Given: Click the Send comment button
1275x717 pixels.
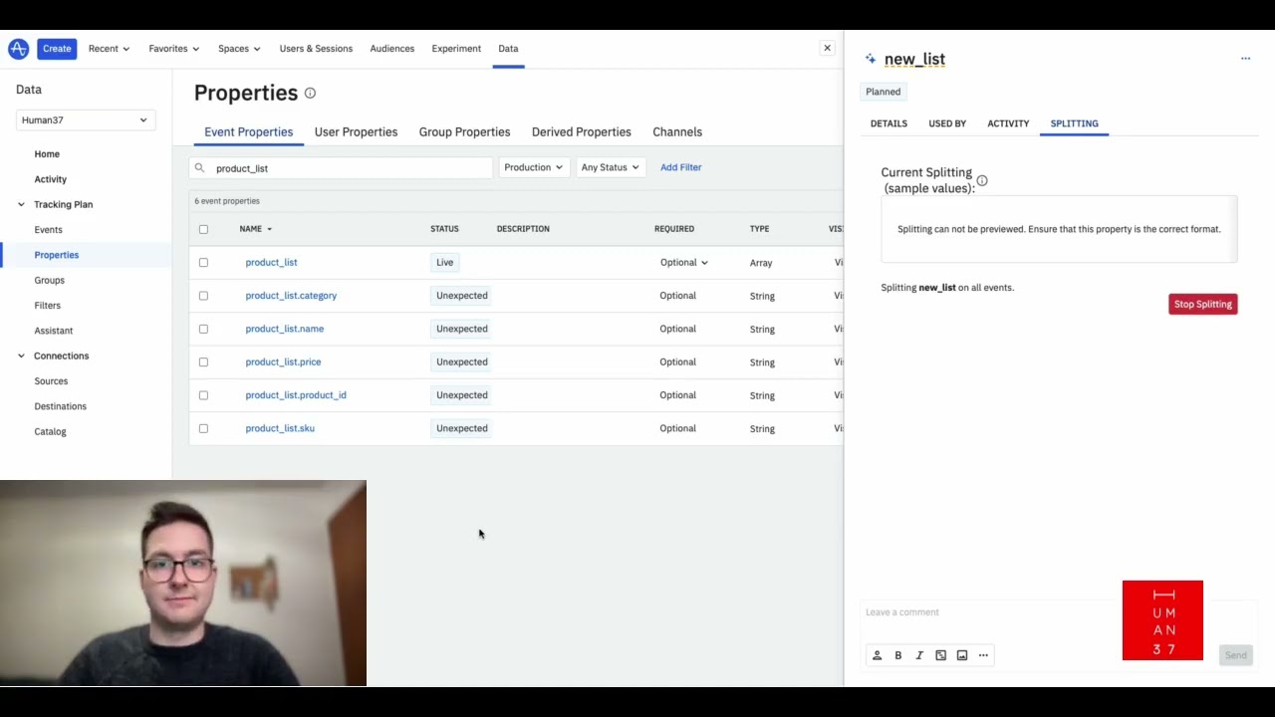Looking at the screenshot, I should click(x=1235, y=655).
